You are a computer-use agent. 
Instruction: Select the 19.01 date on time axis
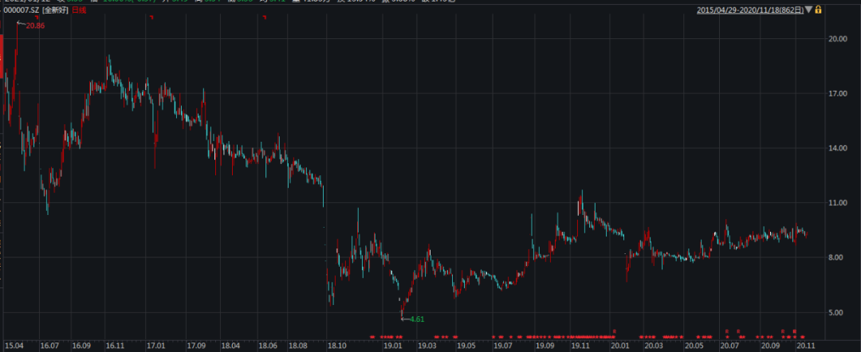[391, 346]
